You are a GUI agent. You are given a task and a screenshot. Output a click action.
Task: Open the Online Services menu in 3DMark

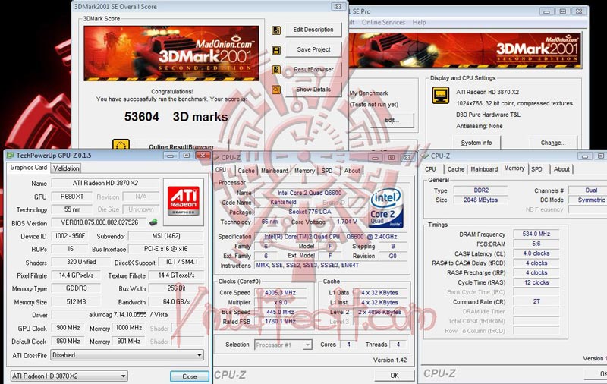click(x=383, y=23)
